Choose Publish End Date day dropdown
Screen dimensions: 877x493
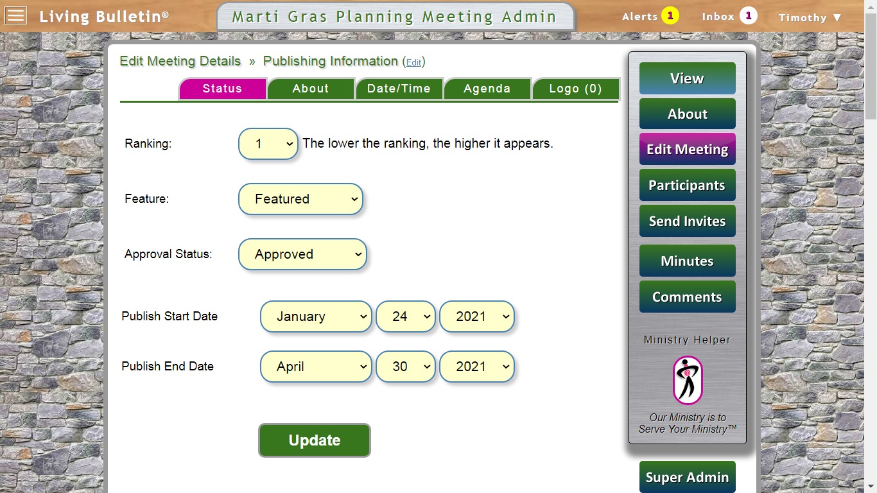click(x=406, y=367)
